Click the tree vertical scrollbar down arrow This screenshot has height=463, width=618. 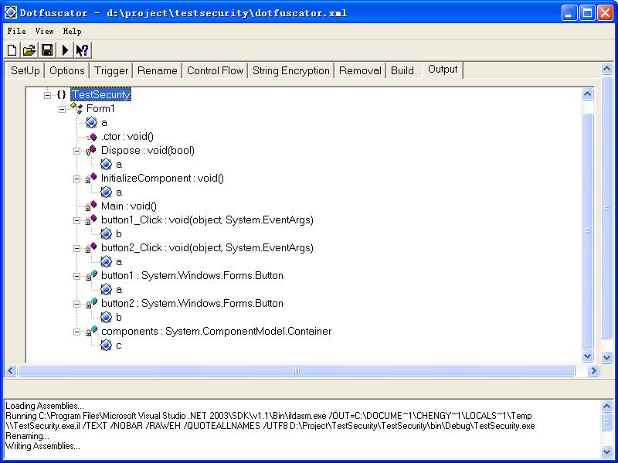(586, 356)
